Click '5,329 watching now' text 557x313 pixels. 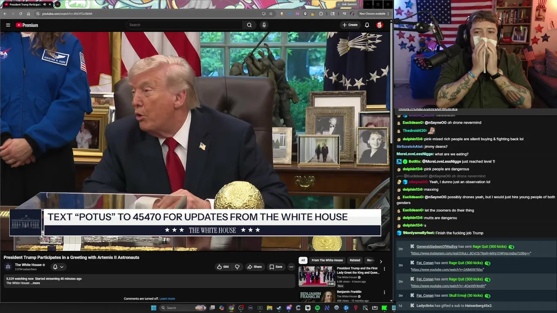[20, 279]
